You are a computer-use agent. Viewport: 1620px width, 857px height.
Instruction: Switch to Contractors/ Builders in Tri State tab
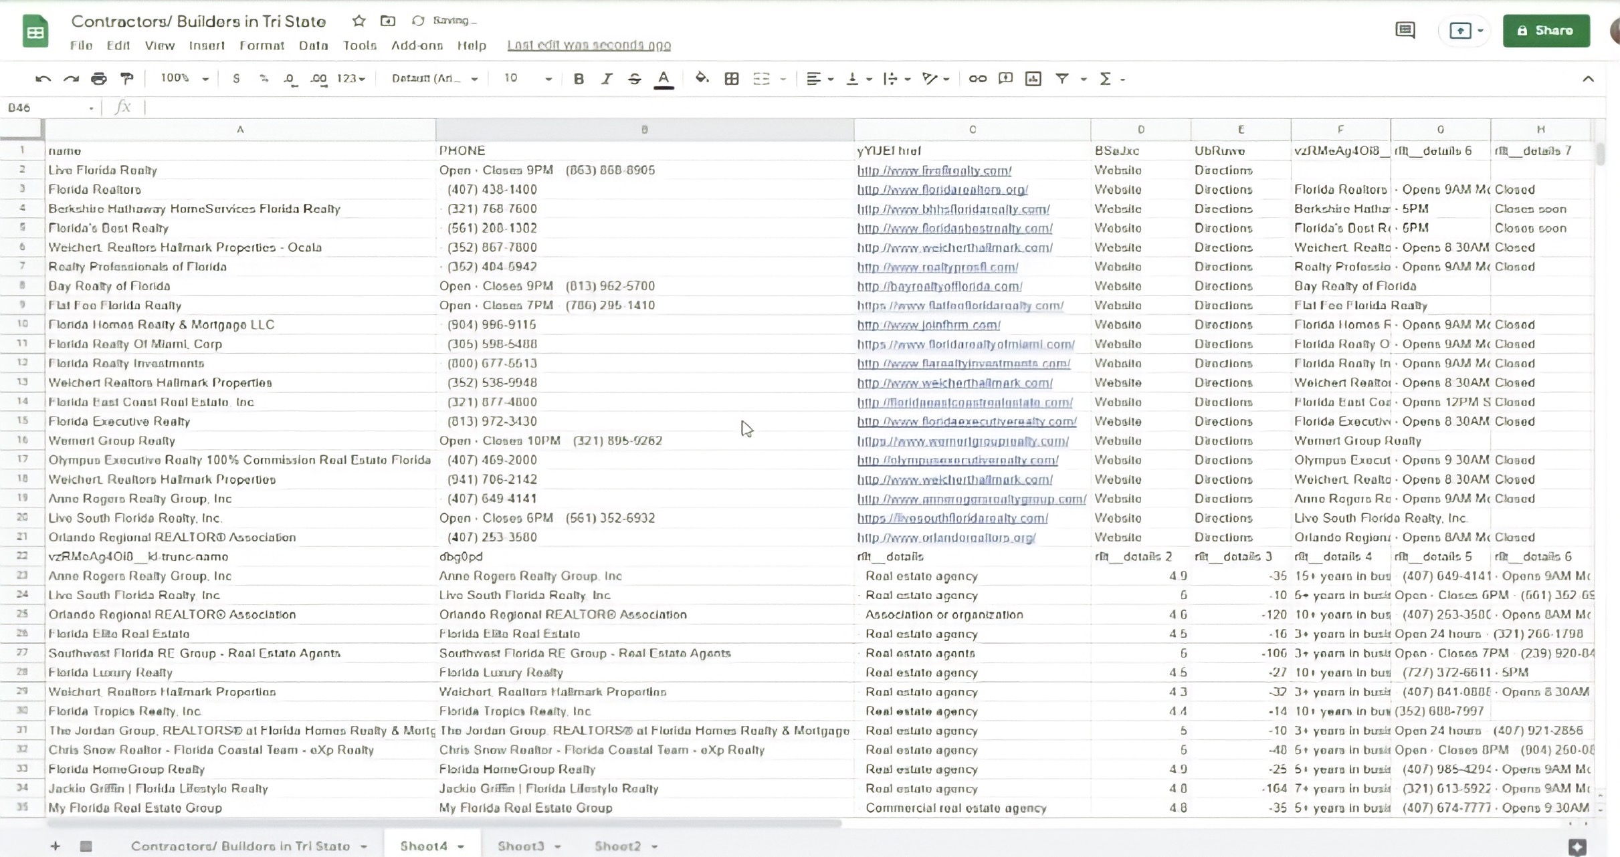tap(249, 846)
